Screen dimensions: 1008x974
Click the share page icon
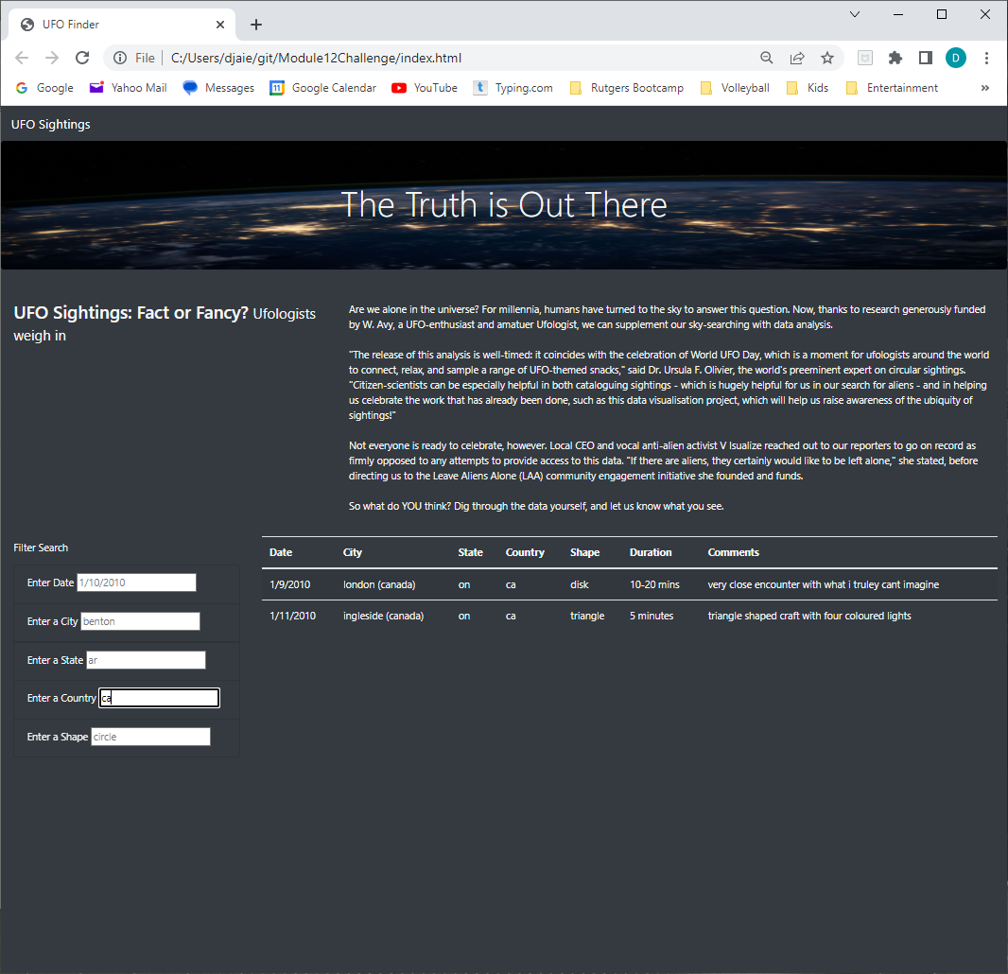pos(797,58)
